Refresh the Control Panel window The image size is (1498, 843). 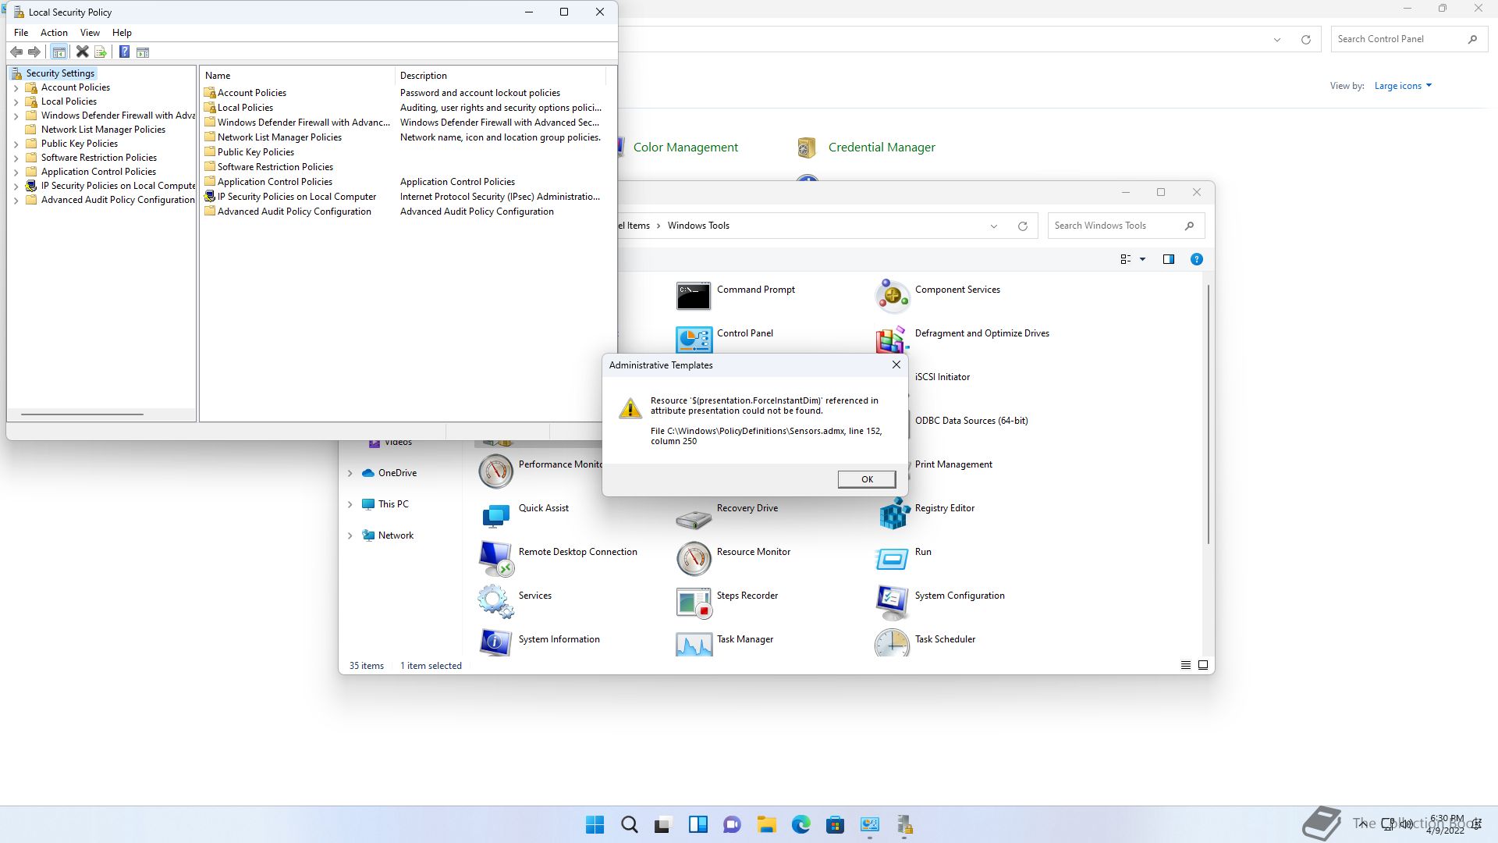[x=1305, y=40]
